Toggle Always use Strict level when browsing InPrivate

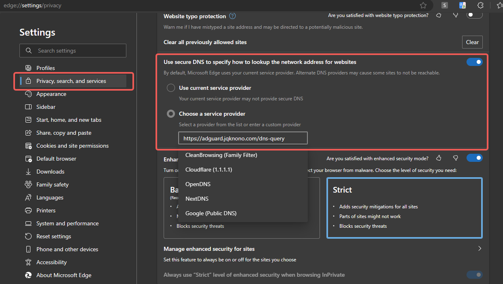[475, 275]
